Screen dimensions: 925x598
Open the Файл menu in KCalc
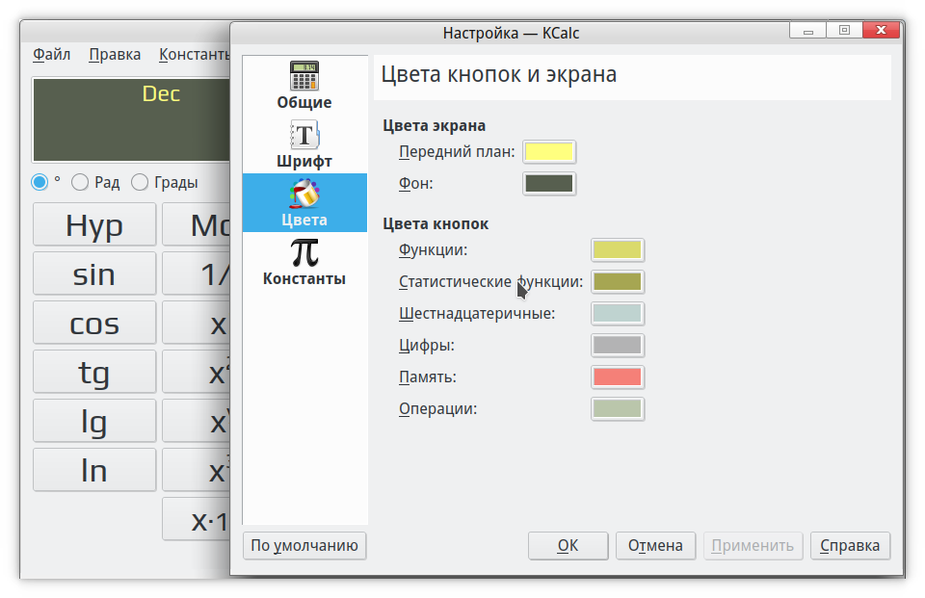click(x=51, y=54)
